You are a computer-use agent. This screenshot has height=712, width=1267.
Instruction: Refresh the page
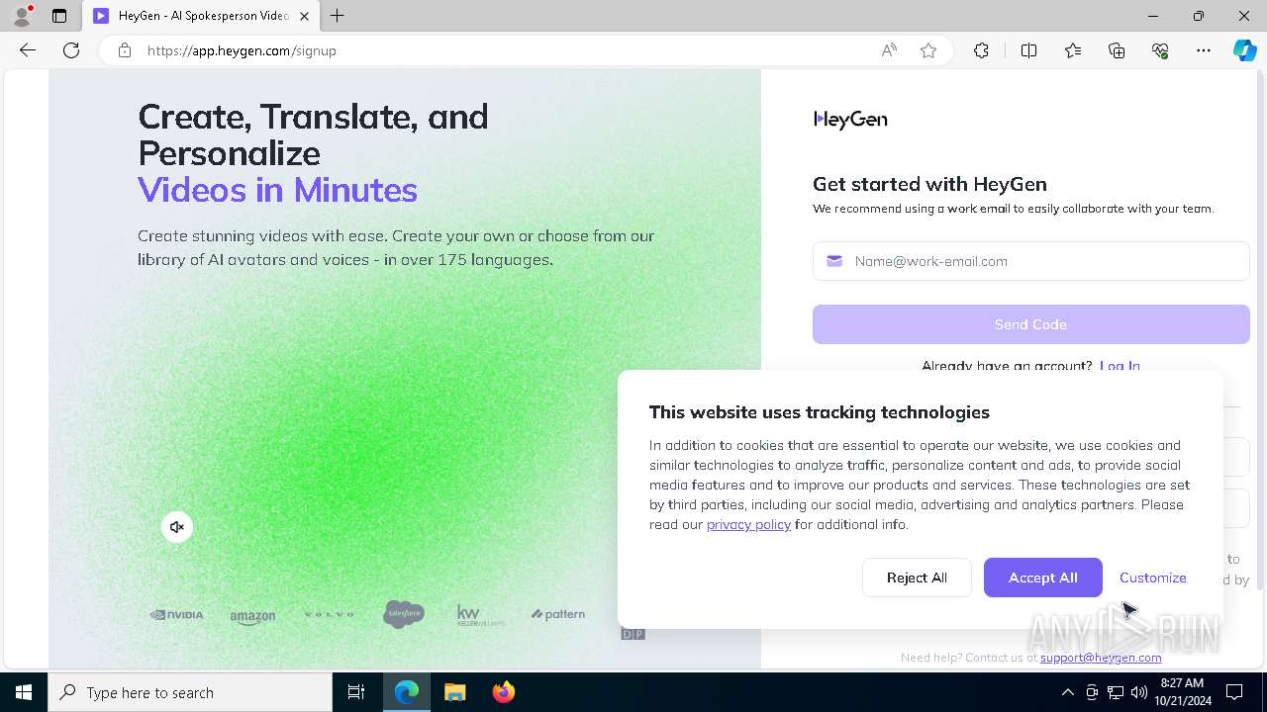[x=71, y=50]
